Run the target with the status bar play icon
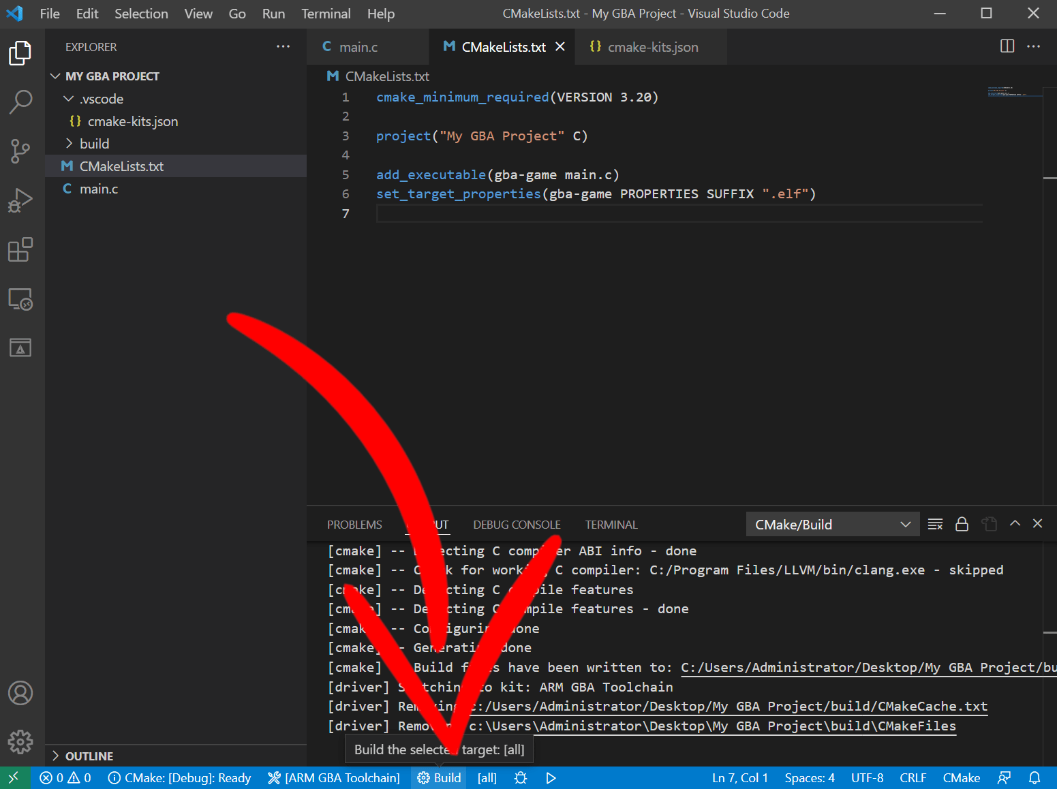The height and width of the screenshot is (789, 1057). pyautogui.click(x=551, y=777)
